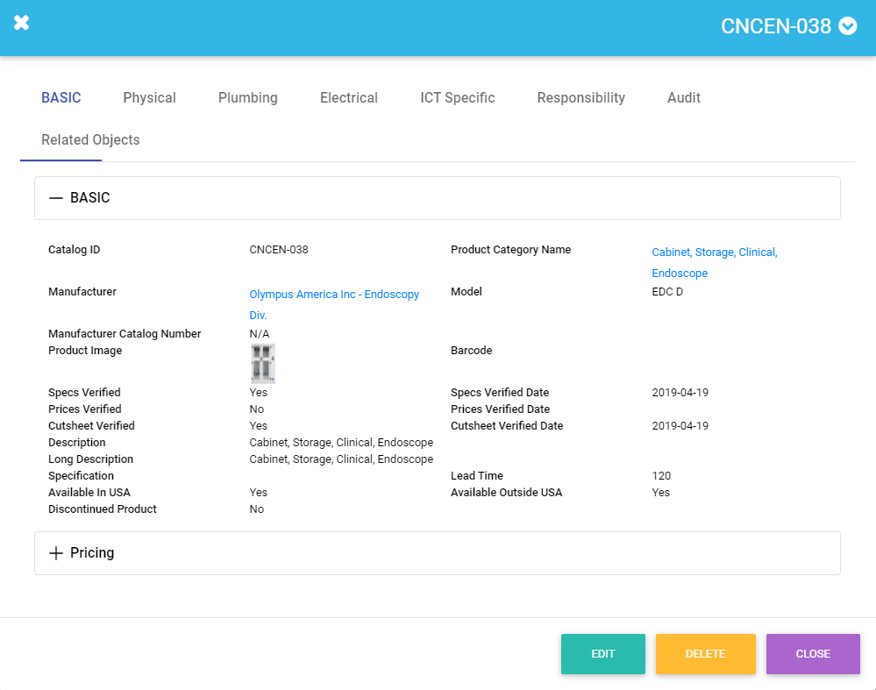This screenshot has height=690, width=876.
Task: Select the Plumbing tab
Action: point(247,97)
